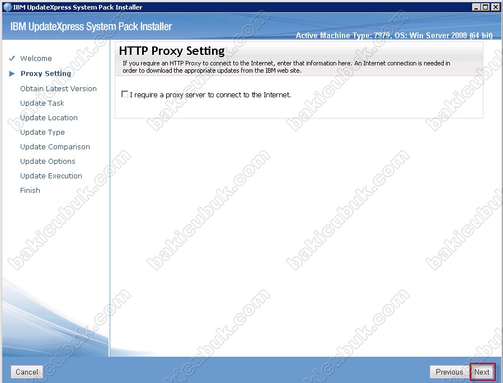Screen dimensions: 503x383
Task: Select the Proxy Setting step
Action: tap(46, 73)
